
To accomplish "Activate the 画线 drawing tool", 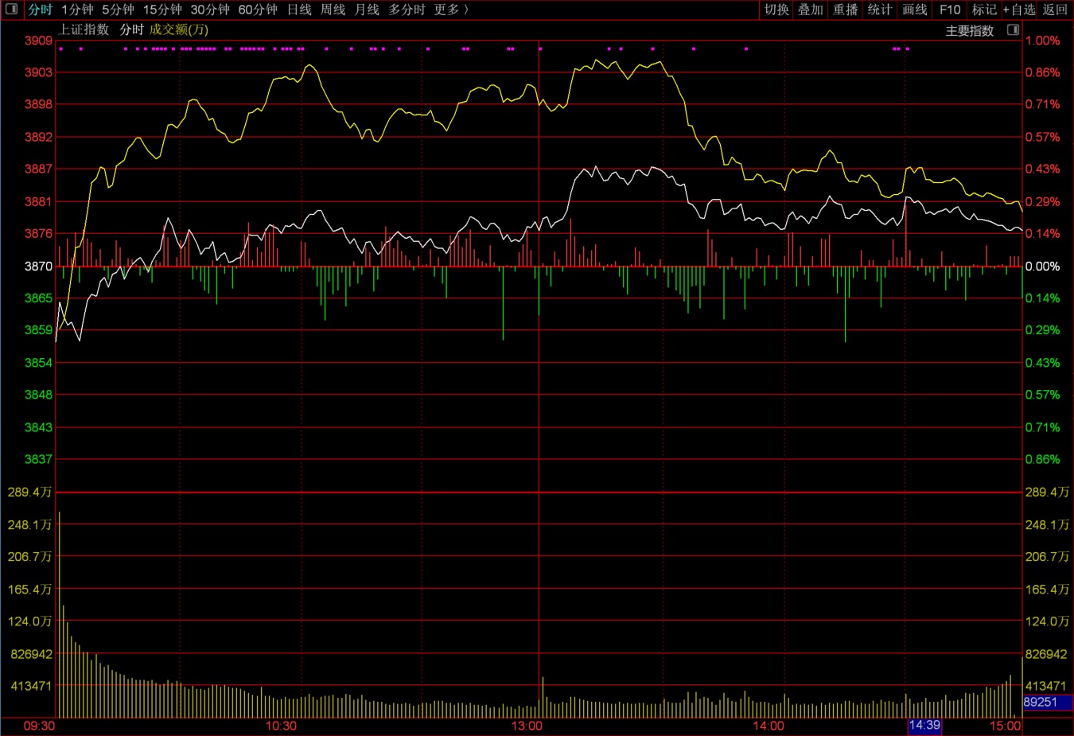I will tap(915, 10).
